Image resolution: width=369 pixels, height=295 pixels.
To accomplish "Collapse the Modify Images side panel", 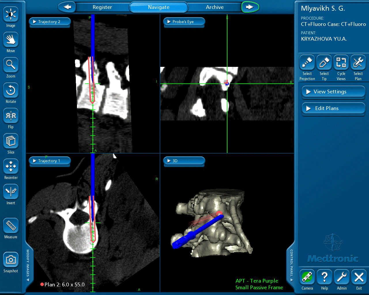I will (28, 266).
